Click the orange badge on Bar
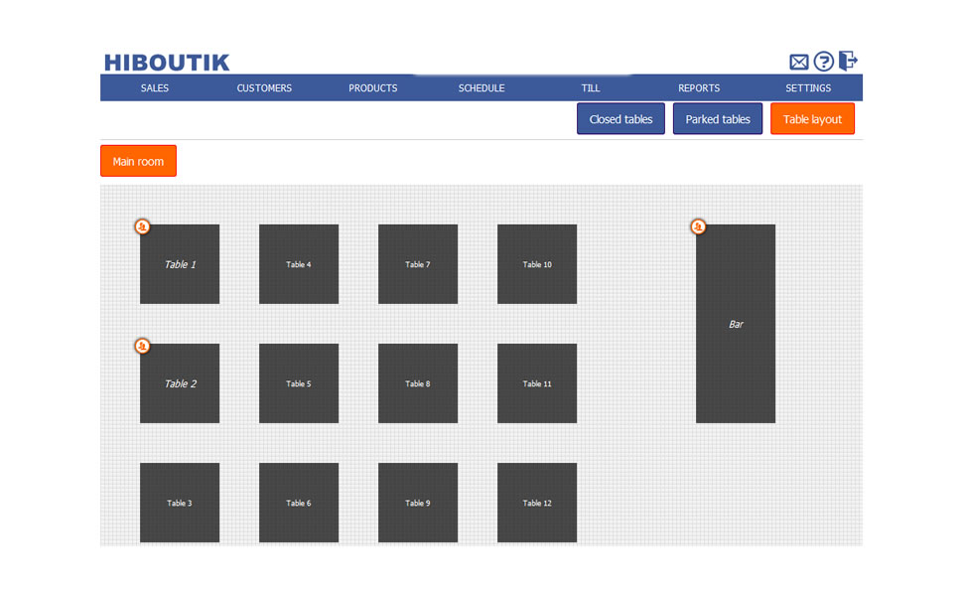Screen dimensions: 963x596 point(698,227)
